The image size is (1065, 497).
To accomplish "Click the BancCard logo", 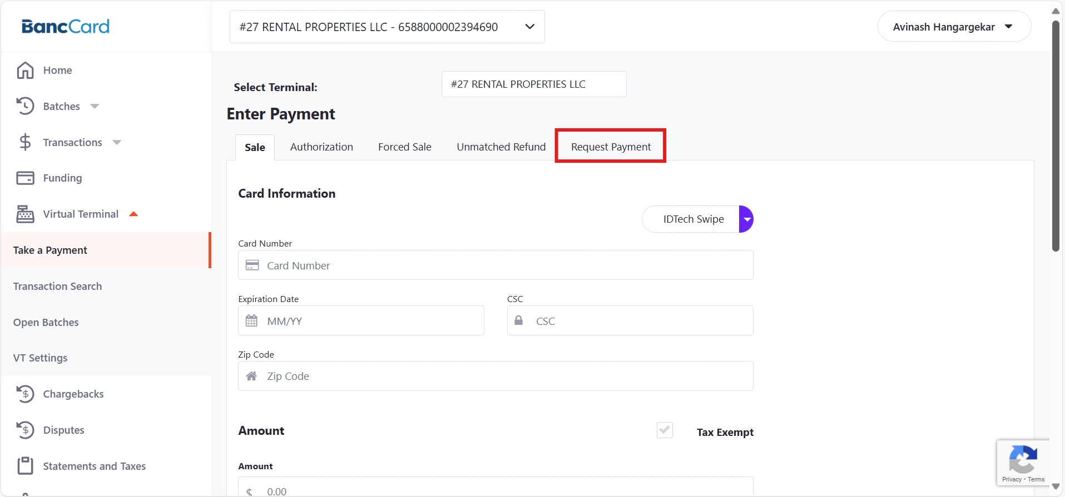I will [x=66, y=27].
